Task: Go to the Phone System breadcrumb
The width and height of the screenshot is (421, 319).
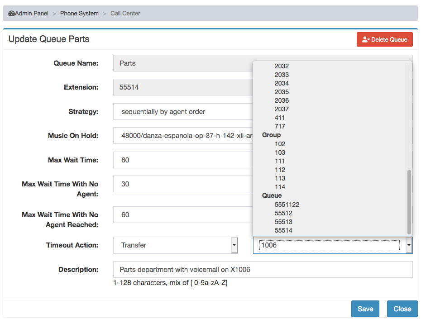Action: (x=79, y=13)
